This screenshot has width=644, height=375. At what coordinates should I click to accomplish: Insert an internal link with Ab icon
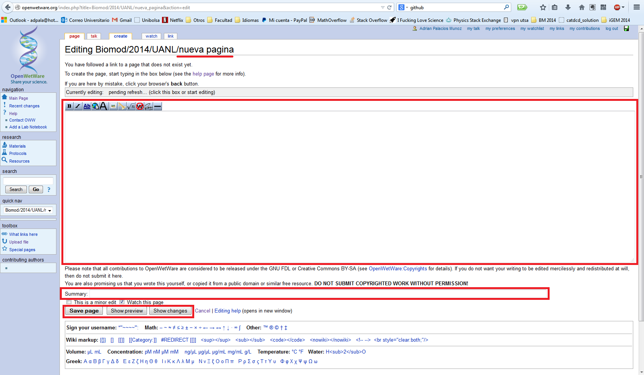[87, 106]
